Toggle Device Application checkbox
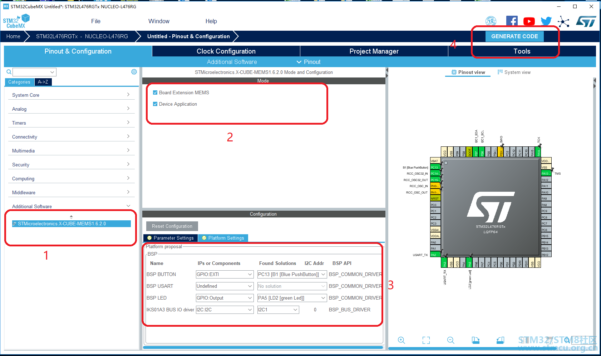The image size is (601, 356). [x=155, y=104]
